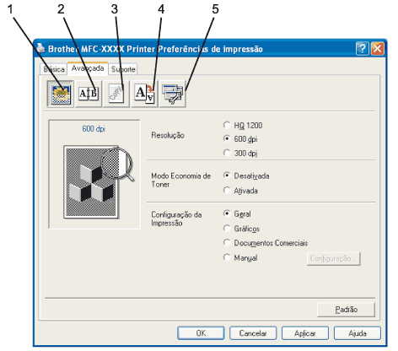Confirm with the OK button
Image resolution: width=398 pixels, height=351 pixels.
pyautogui.click(x=201, y=333)
